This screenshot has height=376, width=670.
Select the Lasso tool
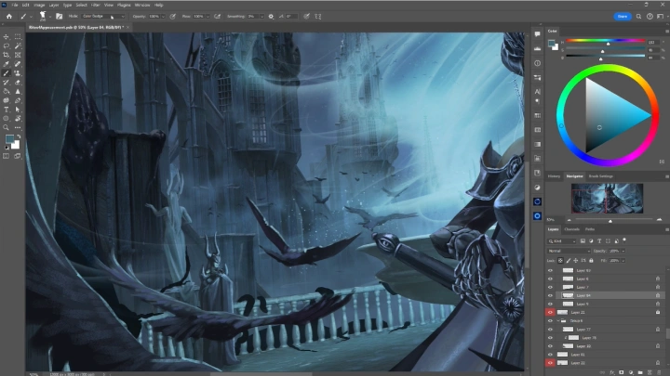click(x=6, y=46)
